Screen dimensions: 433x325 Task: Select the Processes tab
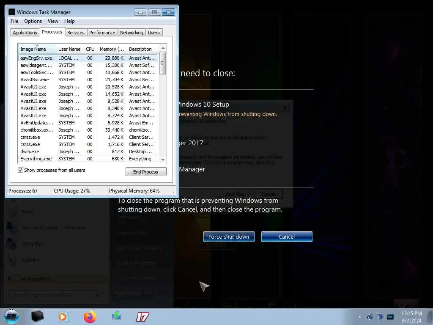52,32
